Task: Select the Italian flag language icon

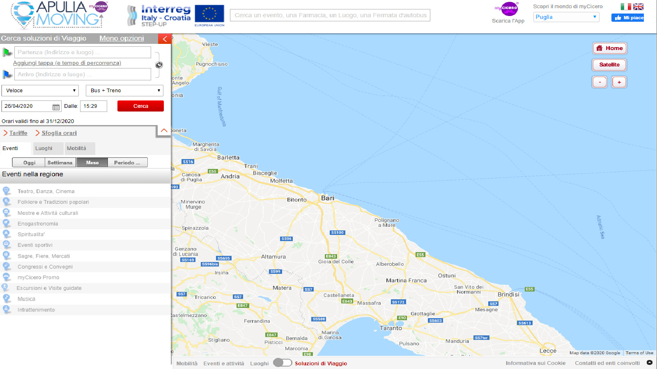Action: (625, 7)
